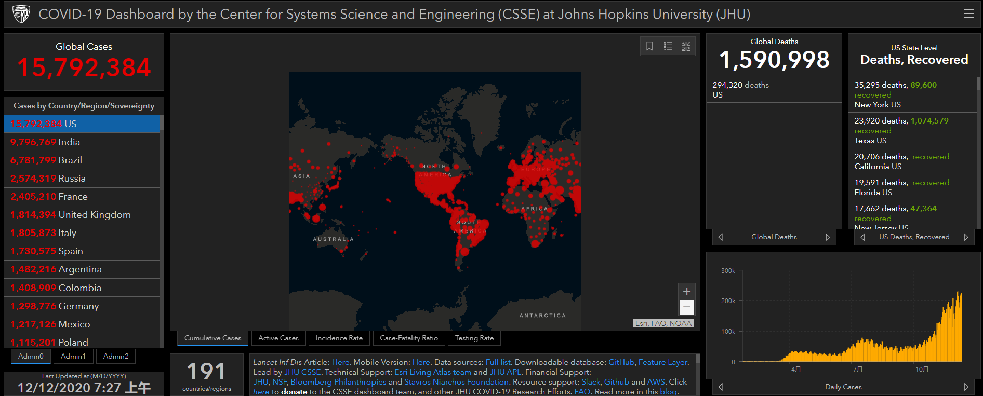The image size is (983, 396).
Task: Click the Esri, FAO, NOAA map attribution
Action: pos(663,323)
